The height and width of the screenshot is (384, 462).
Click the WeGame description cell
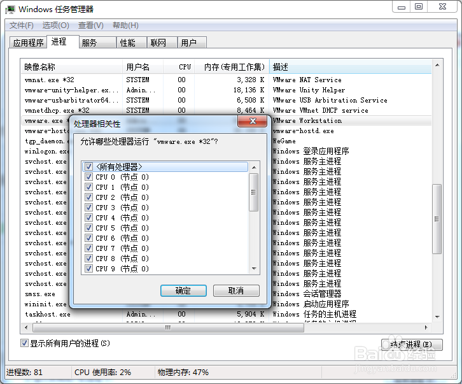[x=284, y=141]
